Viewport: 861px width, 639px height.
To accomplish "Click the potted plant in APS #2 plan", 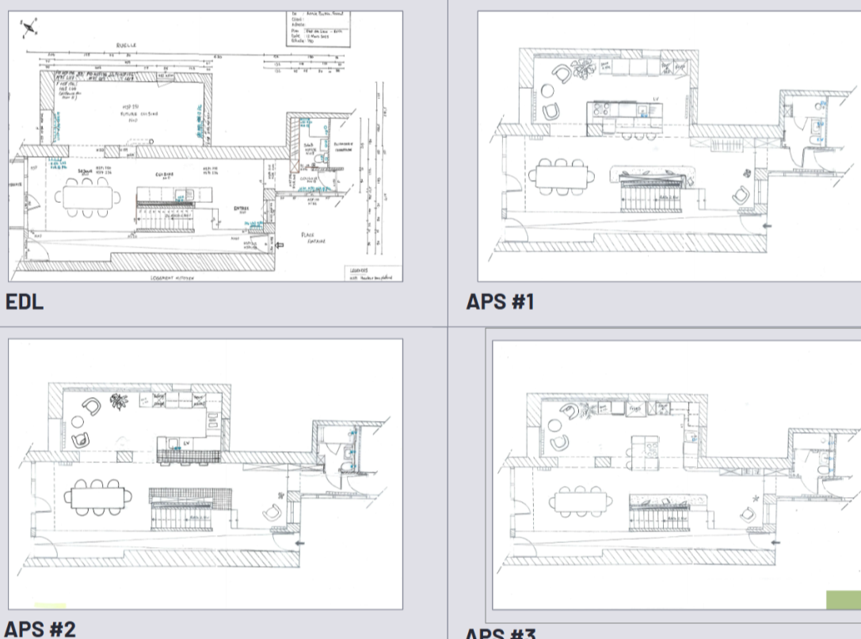I will click(x=120, y=402).
